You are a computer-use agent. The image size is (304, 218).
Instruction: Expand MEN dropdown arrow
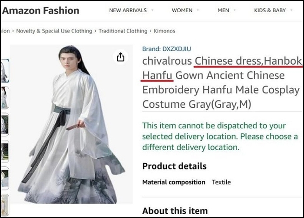tap(235, 10)
